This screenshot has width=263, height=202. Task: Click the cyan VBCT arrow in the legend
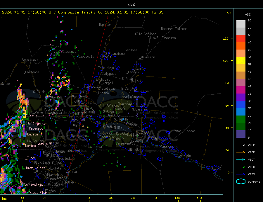coord(241,159)
